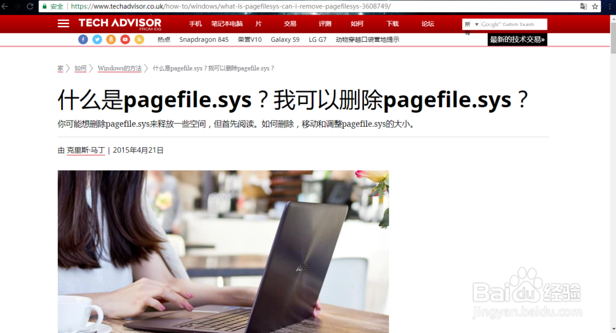Open the 动物穿越口袋营地提示 link

[367, 39]
